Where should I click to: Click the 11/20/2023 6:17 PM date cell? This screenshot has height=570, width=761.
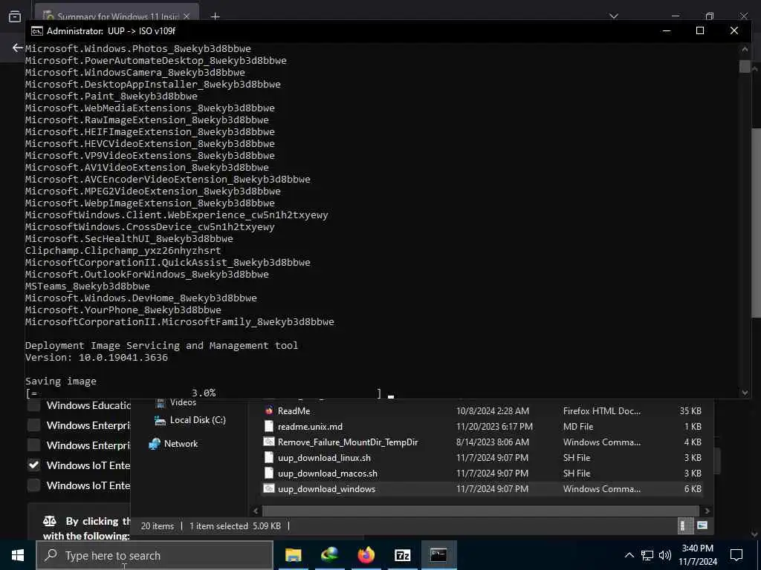(494, 427)
